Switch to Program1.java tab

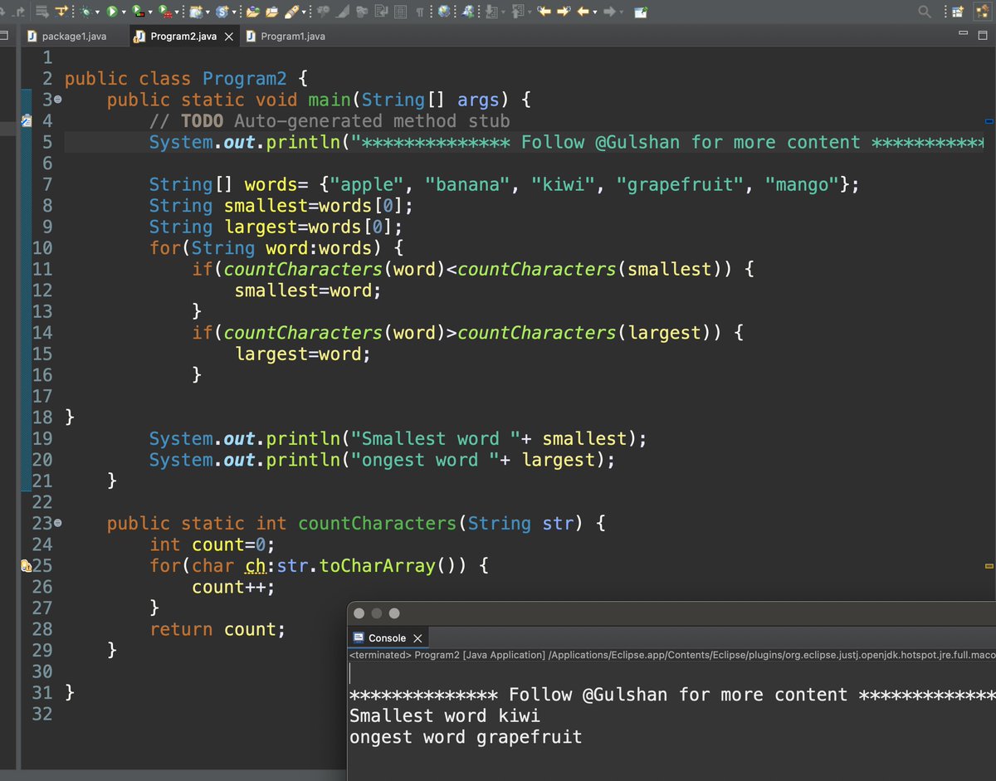click(285, 37)
